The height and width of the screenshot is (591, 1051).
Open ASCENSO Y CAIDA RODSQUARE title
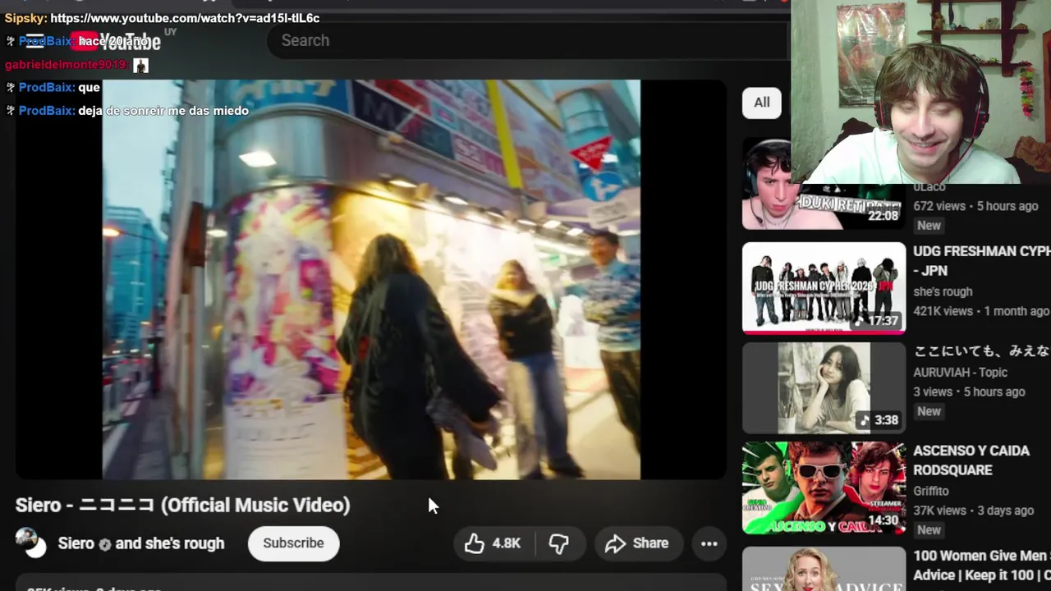pos(971,460)
